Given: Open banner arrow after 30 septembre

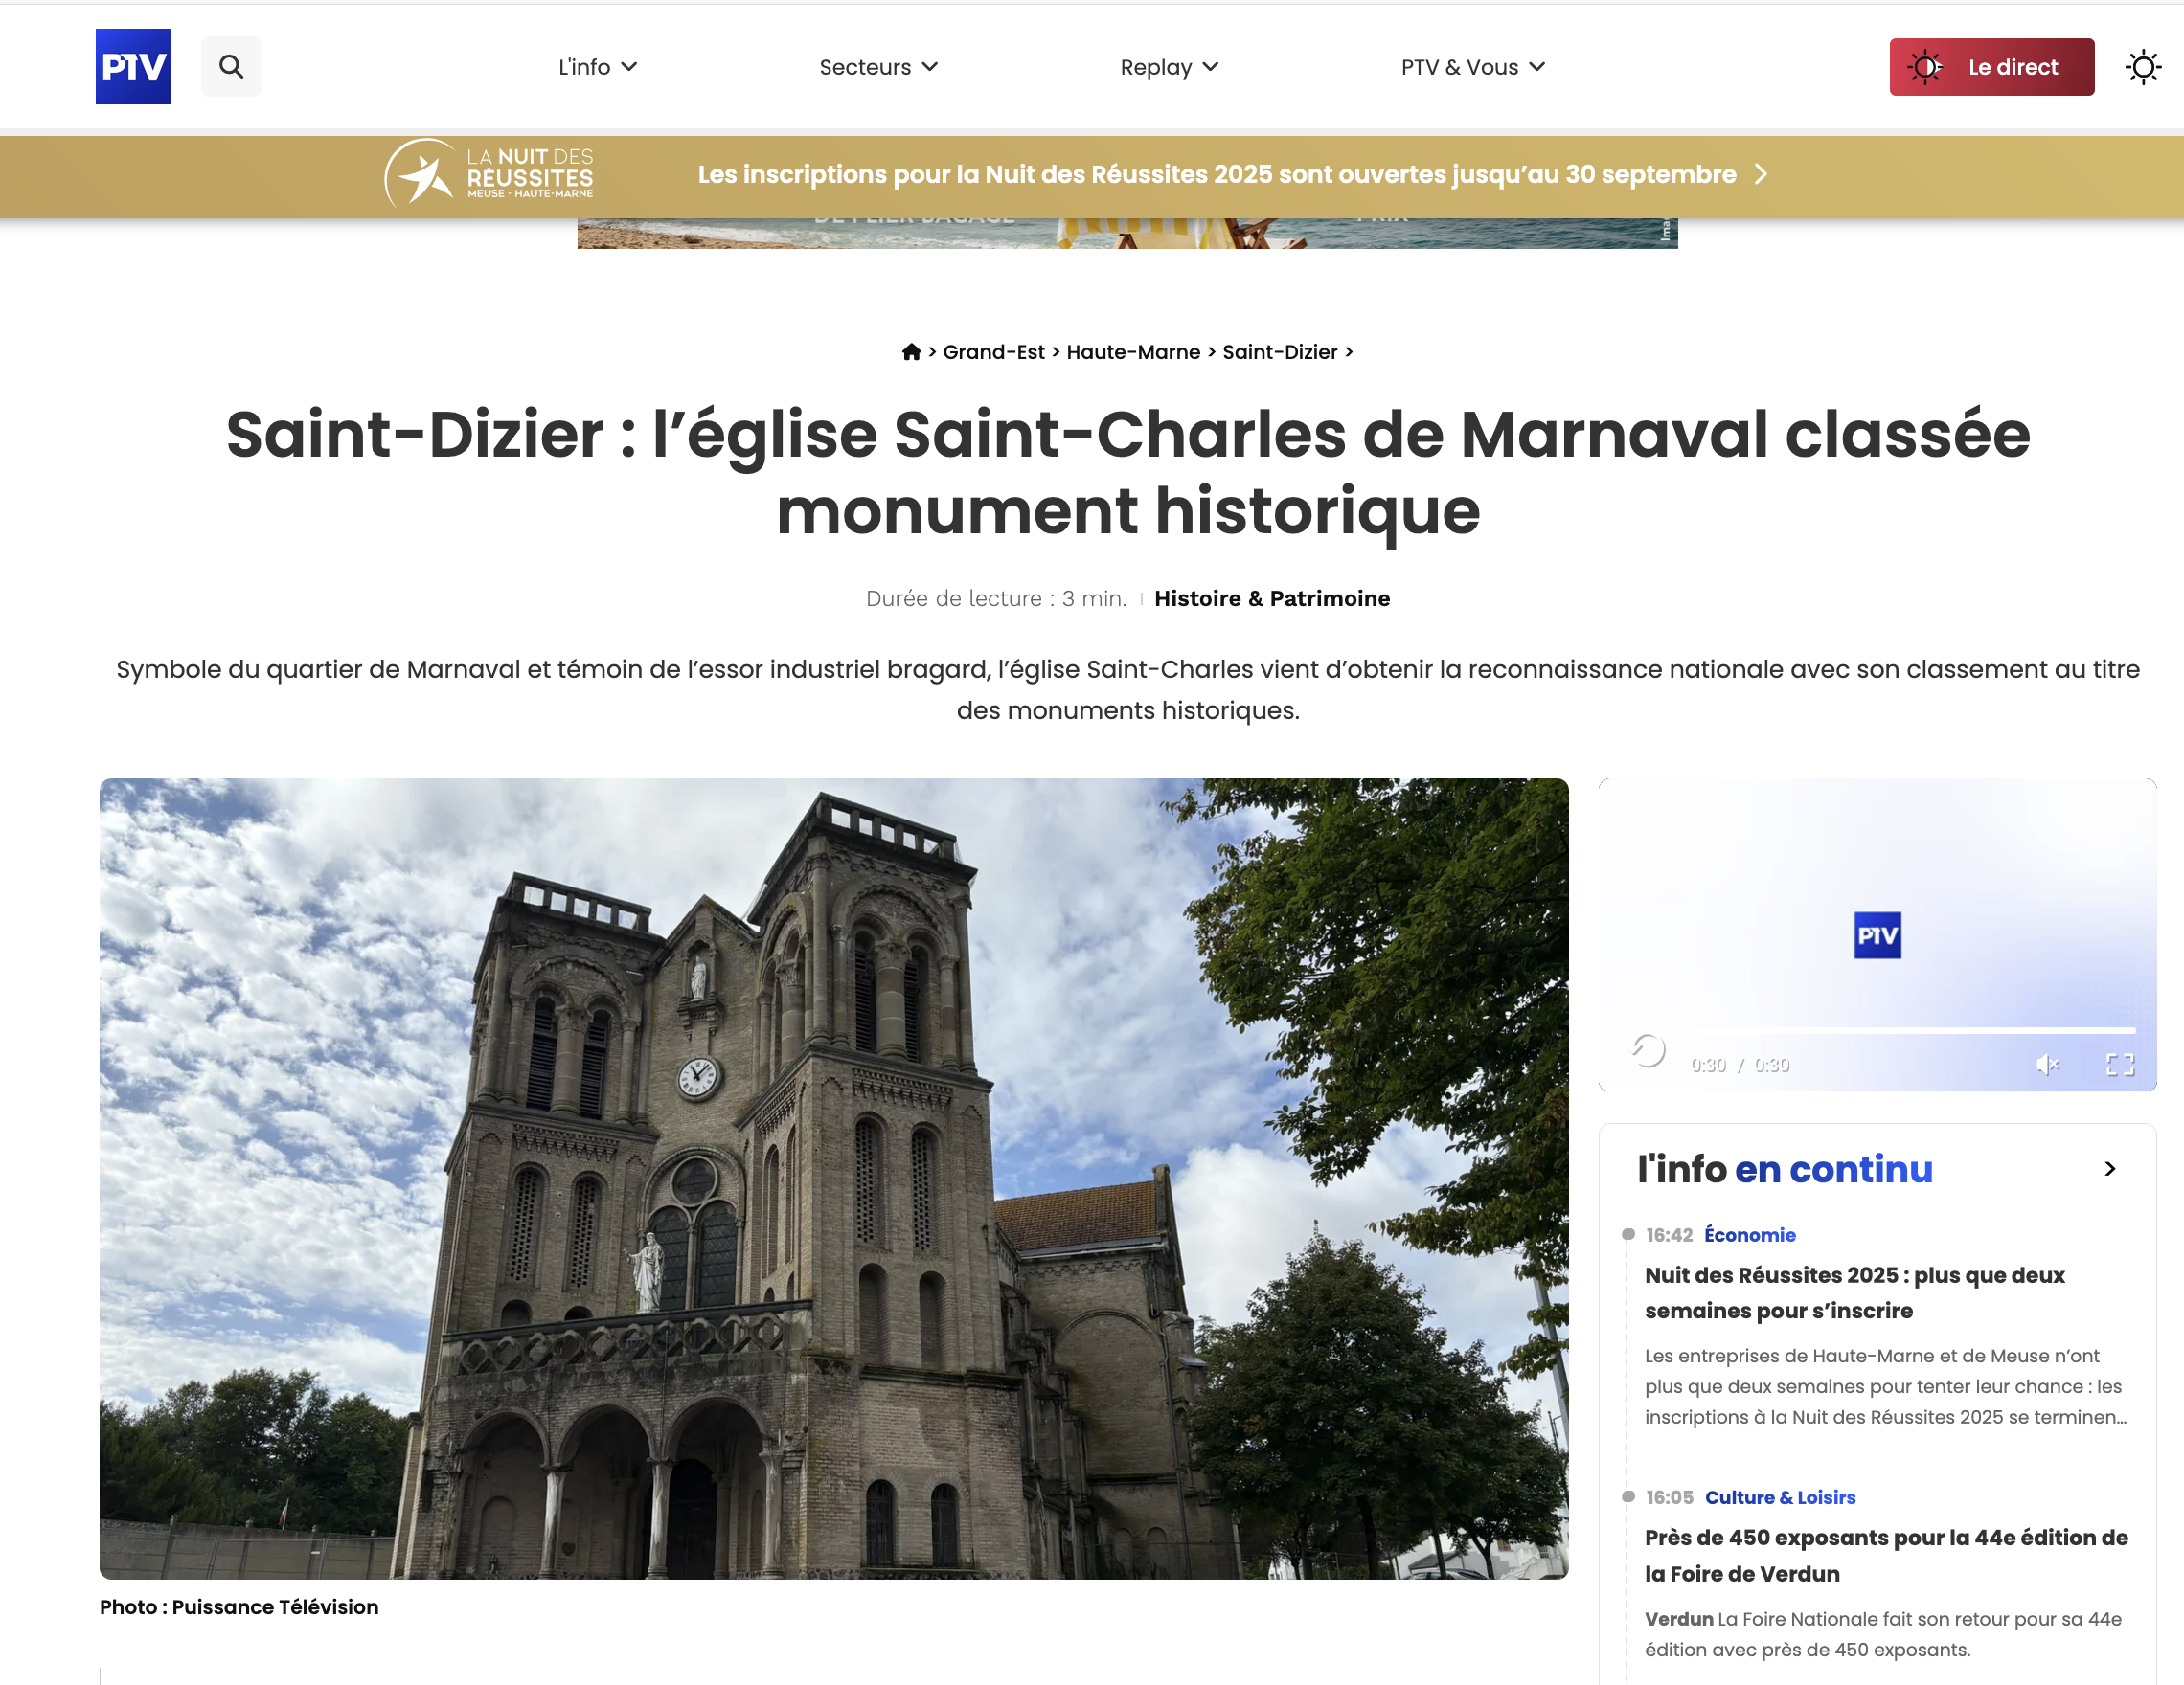Looking at the screenshot, I should 1761,174.
